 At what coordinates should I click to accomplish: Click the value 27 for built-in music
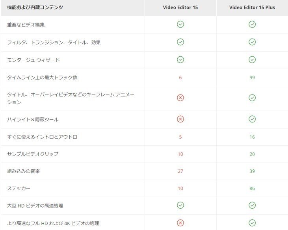point(180,171)
